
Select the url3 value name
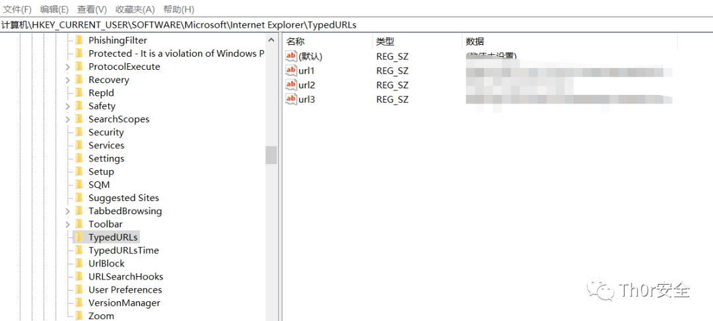306,99
